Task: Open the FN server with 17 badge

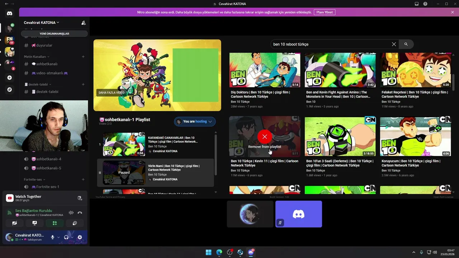Action: click(10, 40)
